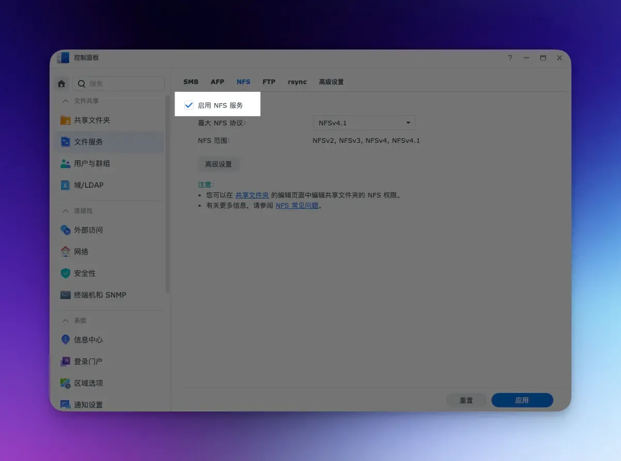Image resolution: width=621 pixels, height=461 pixels.
Task: Click the 重置 button
Action: [x=467, y=400]
